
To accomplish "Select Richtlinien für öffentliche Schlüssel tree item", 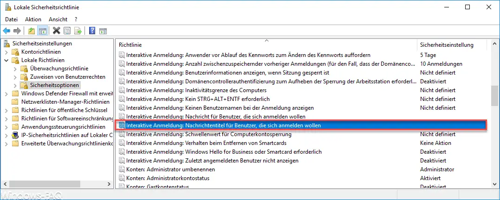I will click(x=65, y=110).
